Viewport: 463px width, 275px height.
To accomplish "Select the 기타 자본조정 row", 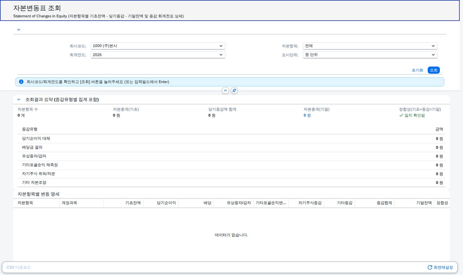I will 232,183.
